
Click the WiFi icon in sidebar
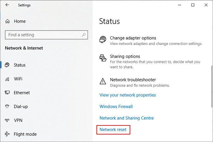tap(8, 79)
